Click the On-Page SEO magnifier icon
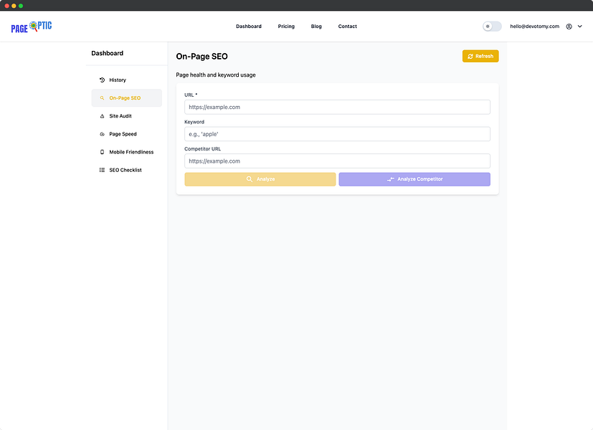Screen dimensions: 593x430 point(102,98)
